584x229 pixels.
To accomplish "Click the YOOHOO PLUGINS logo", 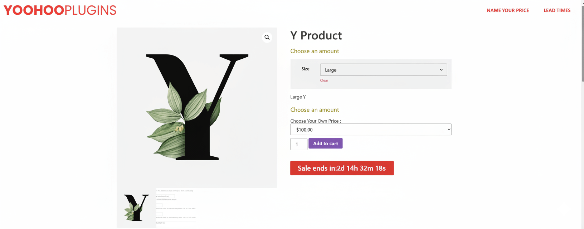I will (59, 10).
